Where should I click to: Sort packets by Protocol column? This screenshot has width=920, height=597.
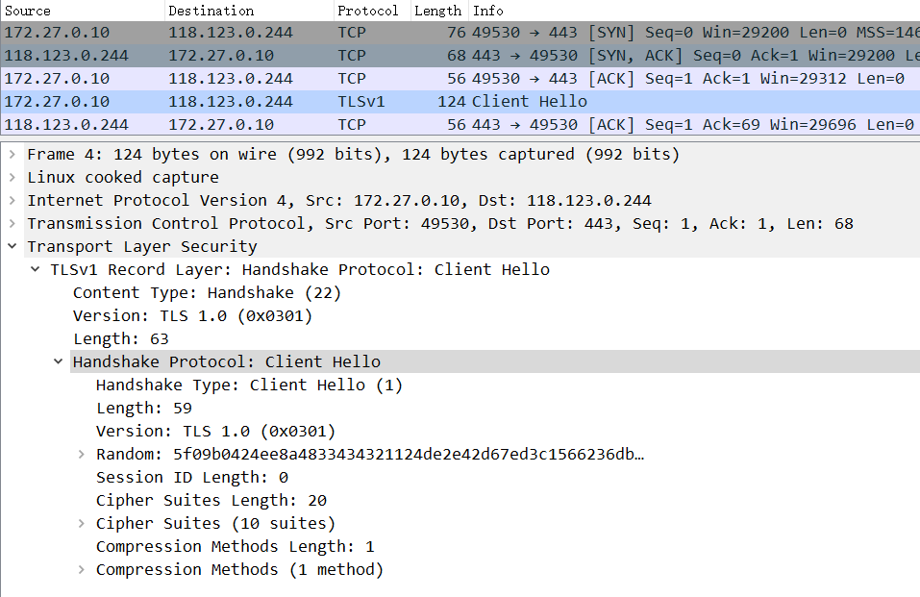pos(368,11)
